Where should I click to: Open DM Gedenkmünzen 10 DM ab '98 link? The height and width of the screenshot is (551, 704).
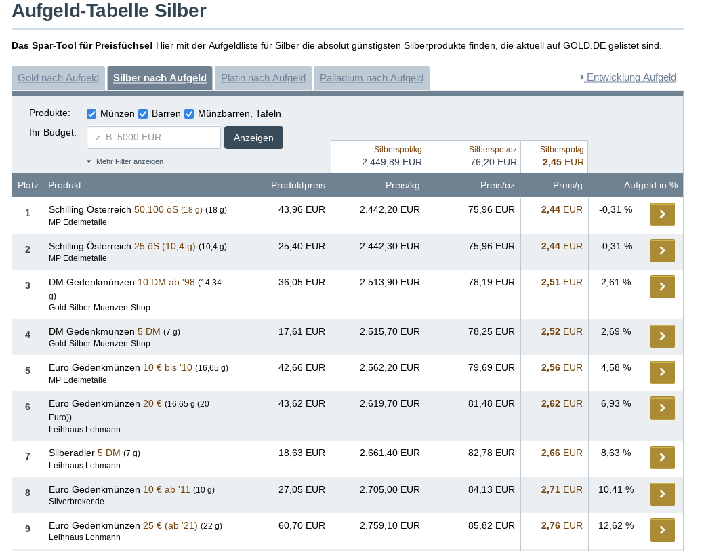click(x=135, y=288)
